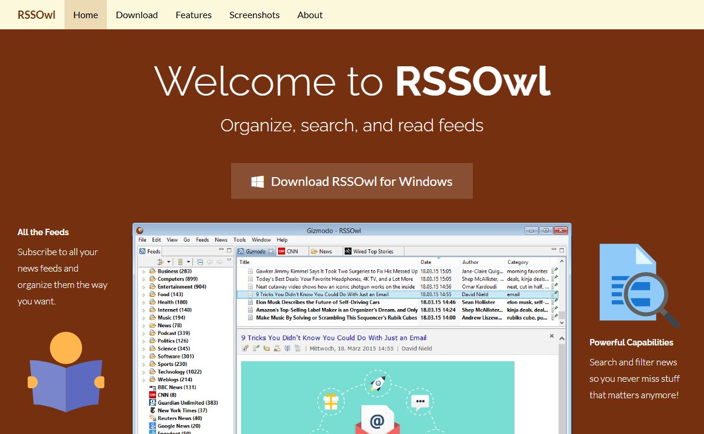
Task: Go to the About page
Action: (x=310, y=15)
